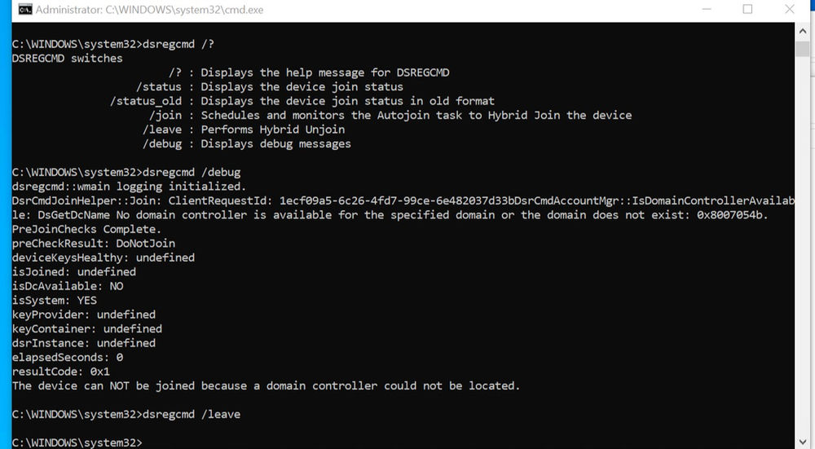This screenshot has width=815, height=449.
Task: Maximize the cmd.exe window
Action: pos(747,9)
